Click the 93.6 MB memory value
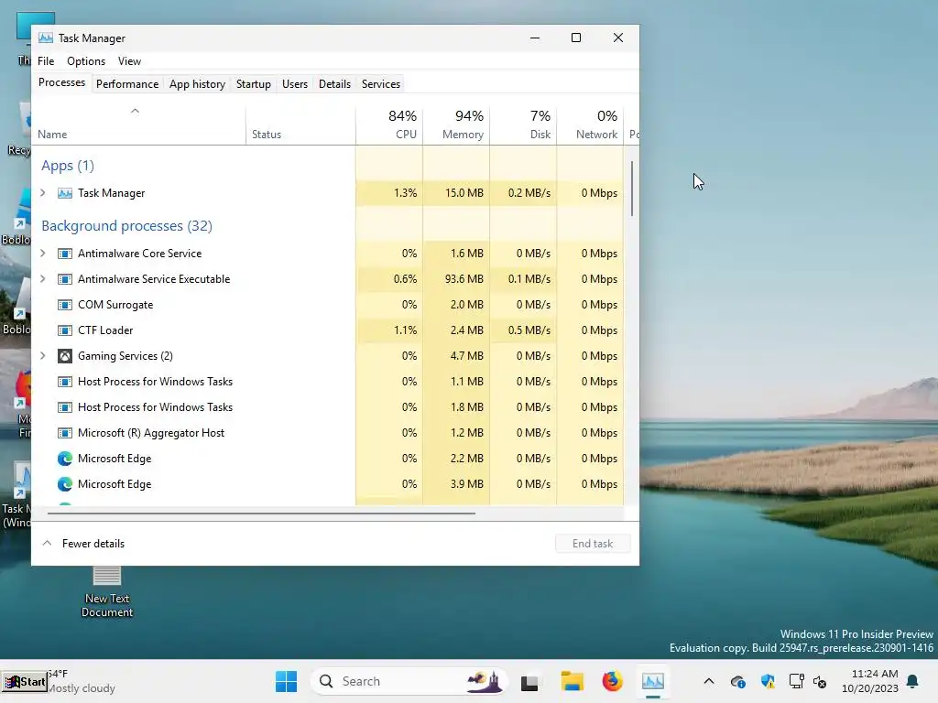This screenshot has height=703, width=938. (464, 279)
